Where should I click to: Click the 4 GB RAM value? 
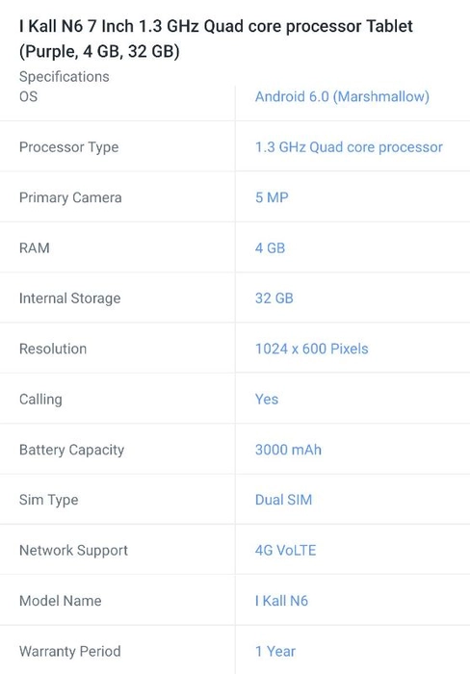click(x=270, y=248)
